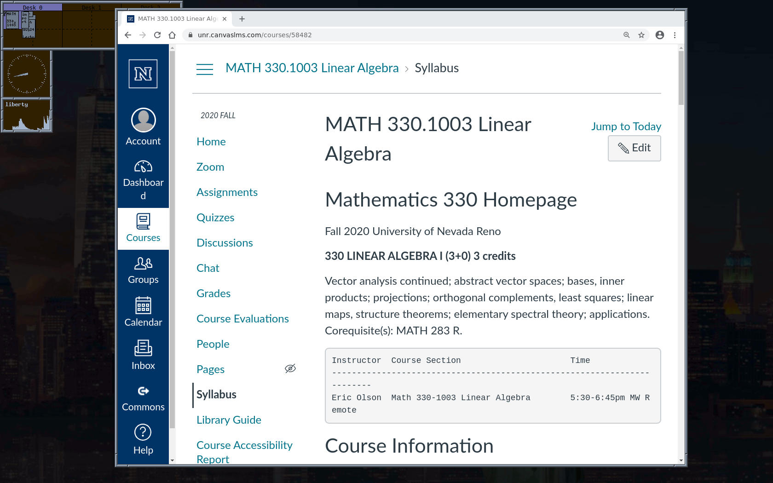Click the University of Nevada logo
The height and width of the screenshot is (483, 773).
coord(143,74)
